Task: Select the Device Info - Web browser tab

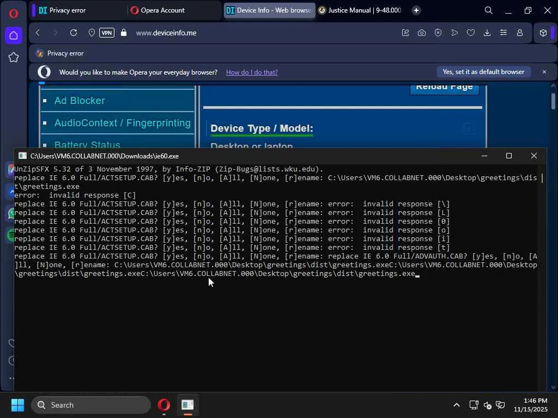Action: click(269, 10)
